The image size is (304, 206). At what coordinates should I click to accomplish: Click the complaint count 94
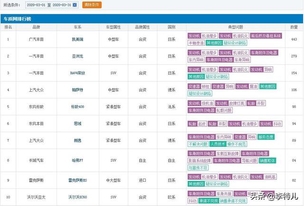(294, 124)
